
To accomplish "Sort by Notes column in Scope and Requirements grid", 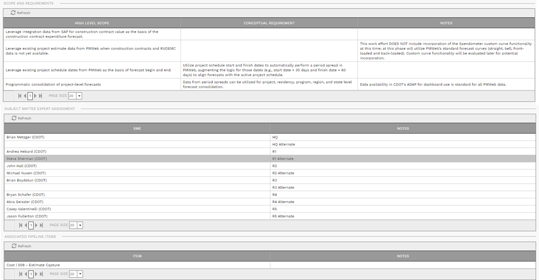I will [x=446, y=23].
